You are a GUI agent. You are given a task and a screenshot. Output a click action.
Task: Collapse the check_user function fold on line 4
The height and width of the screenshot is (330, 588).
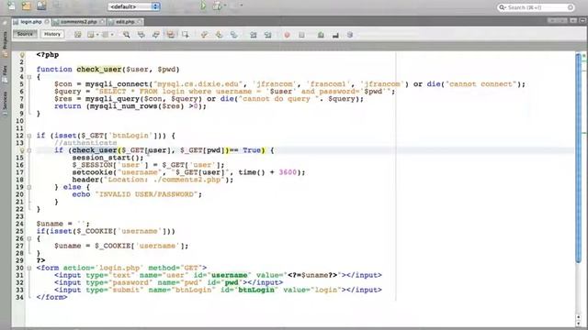point(28,77)
